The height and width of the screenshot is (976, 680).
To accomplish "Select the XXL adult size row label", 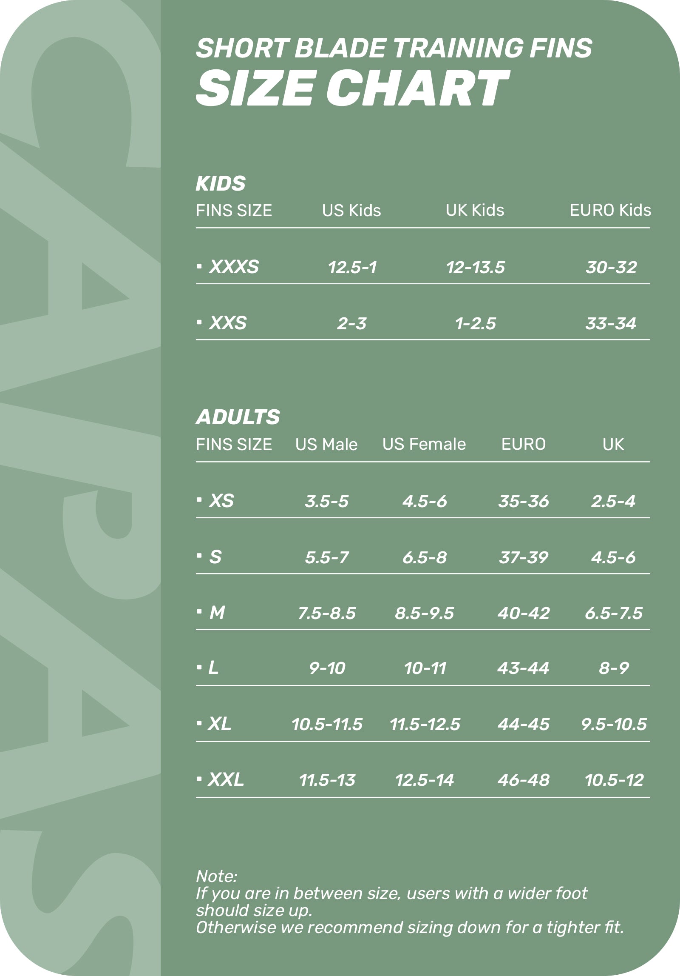I will [226, 779].
